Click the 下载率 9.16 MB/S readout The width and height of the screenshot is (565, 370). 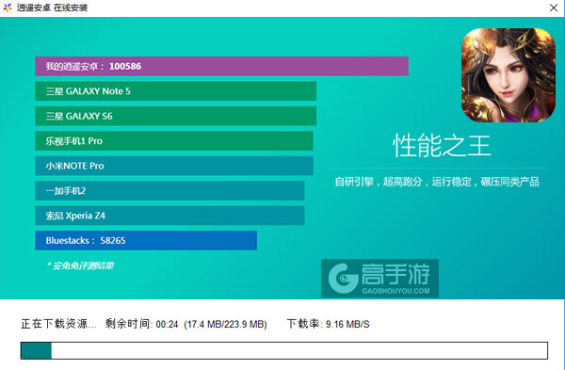(329, 324)
